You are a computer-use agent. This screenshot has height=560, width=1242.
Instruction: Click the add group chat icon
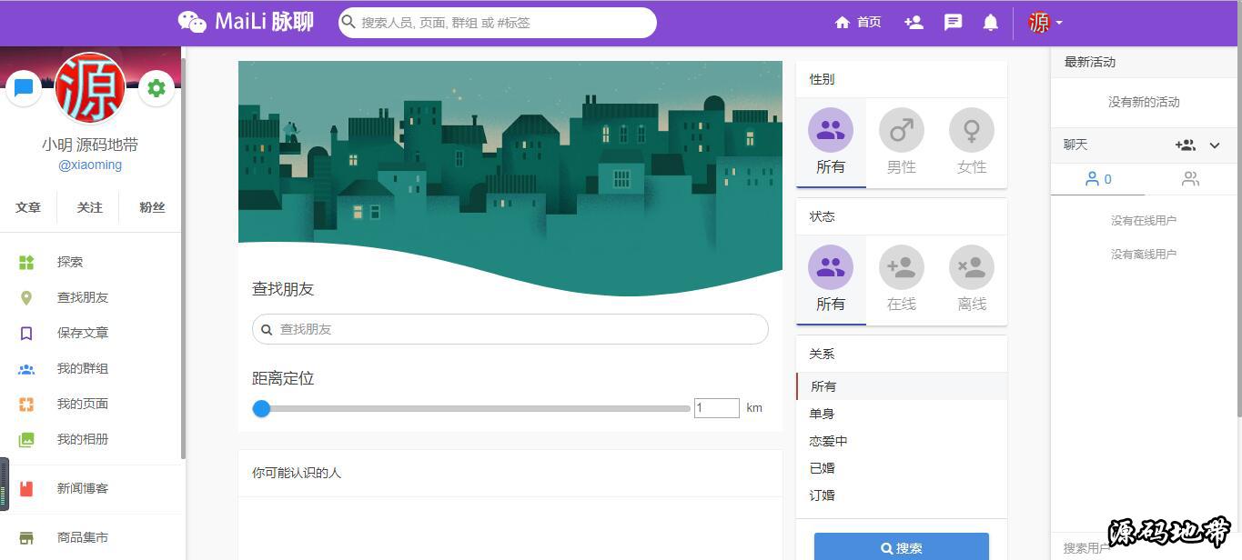[1185, 145]
